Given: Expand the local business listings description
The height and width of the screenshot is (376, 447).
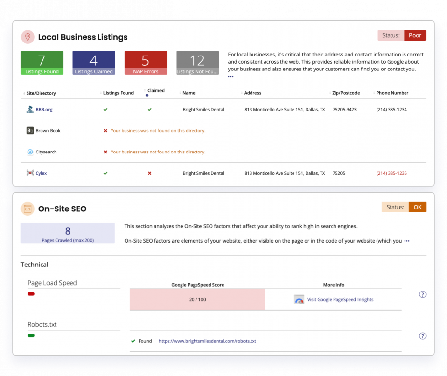Looking at the screenshot, I should click(231, 76).
